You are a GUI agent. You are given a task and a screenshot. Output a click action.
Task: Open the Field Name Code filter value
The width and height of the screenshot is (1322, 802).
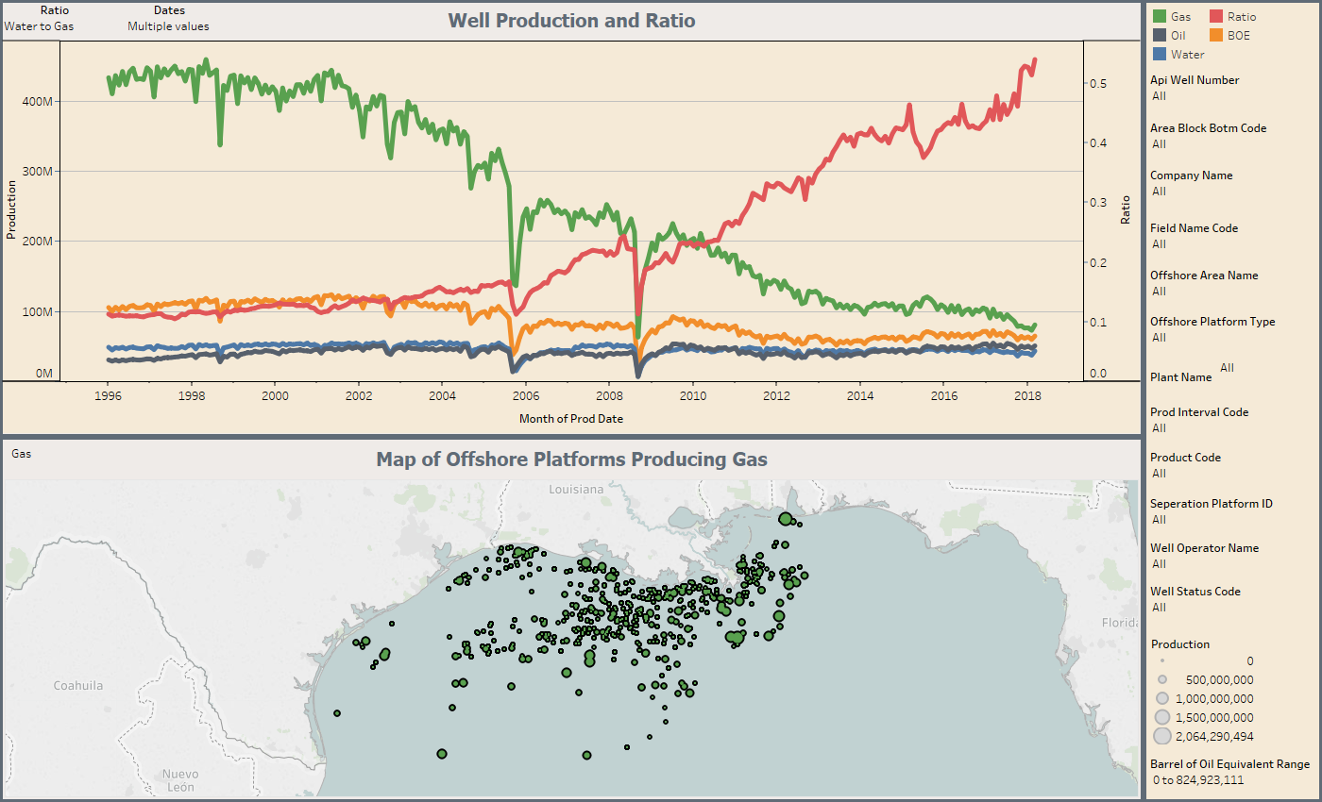1159,243
